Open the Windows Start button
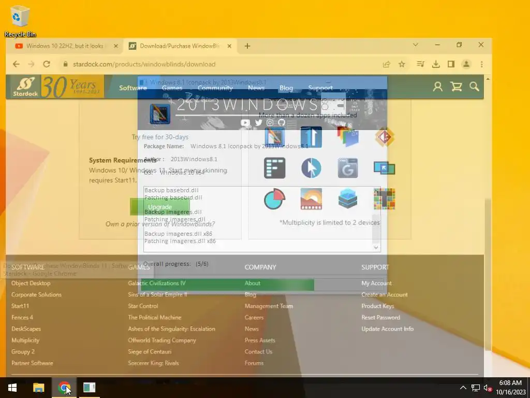The image size is (530, 398). pyautogui.click(x=12, y=388)
